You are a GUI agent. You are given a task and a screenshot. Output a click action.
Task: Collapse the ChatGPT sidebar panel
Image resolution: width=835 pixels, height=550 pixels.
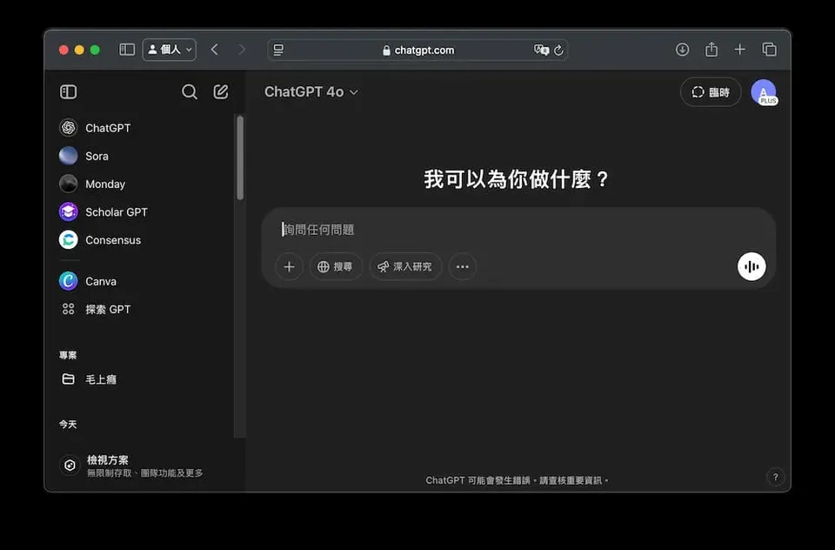(x=68, y=91)
